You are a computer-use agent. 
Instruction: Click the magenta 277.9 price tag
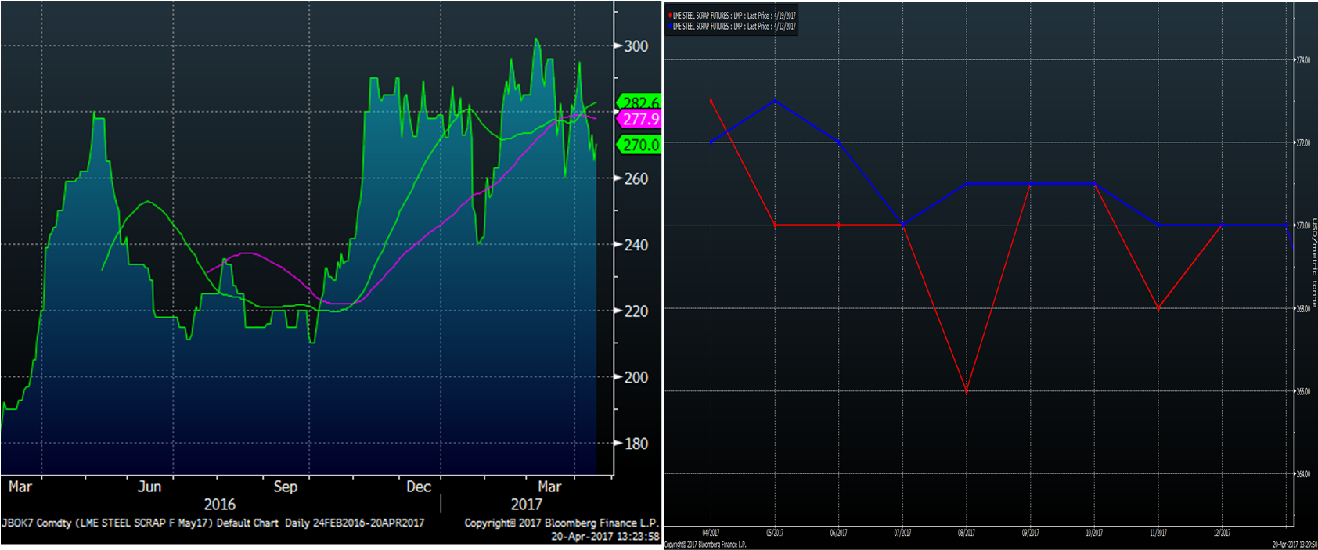point(640,120)
